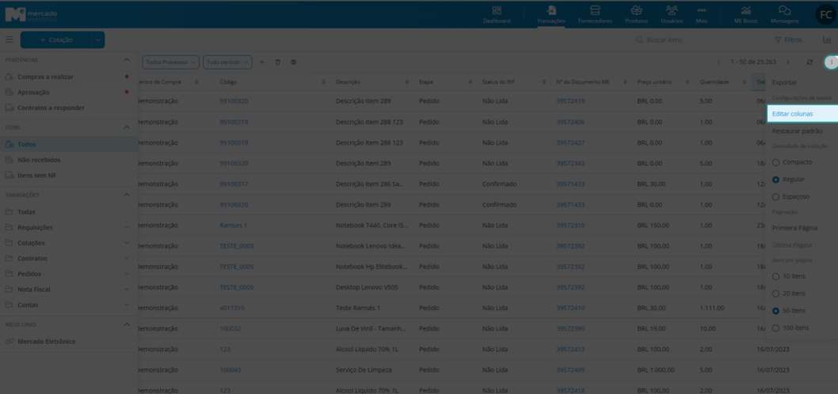Go to the next page arrow
Screen dimensions: 838x394
click(788, 63)
